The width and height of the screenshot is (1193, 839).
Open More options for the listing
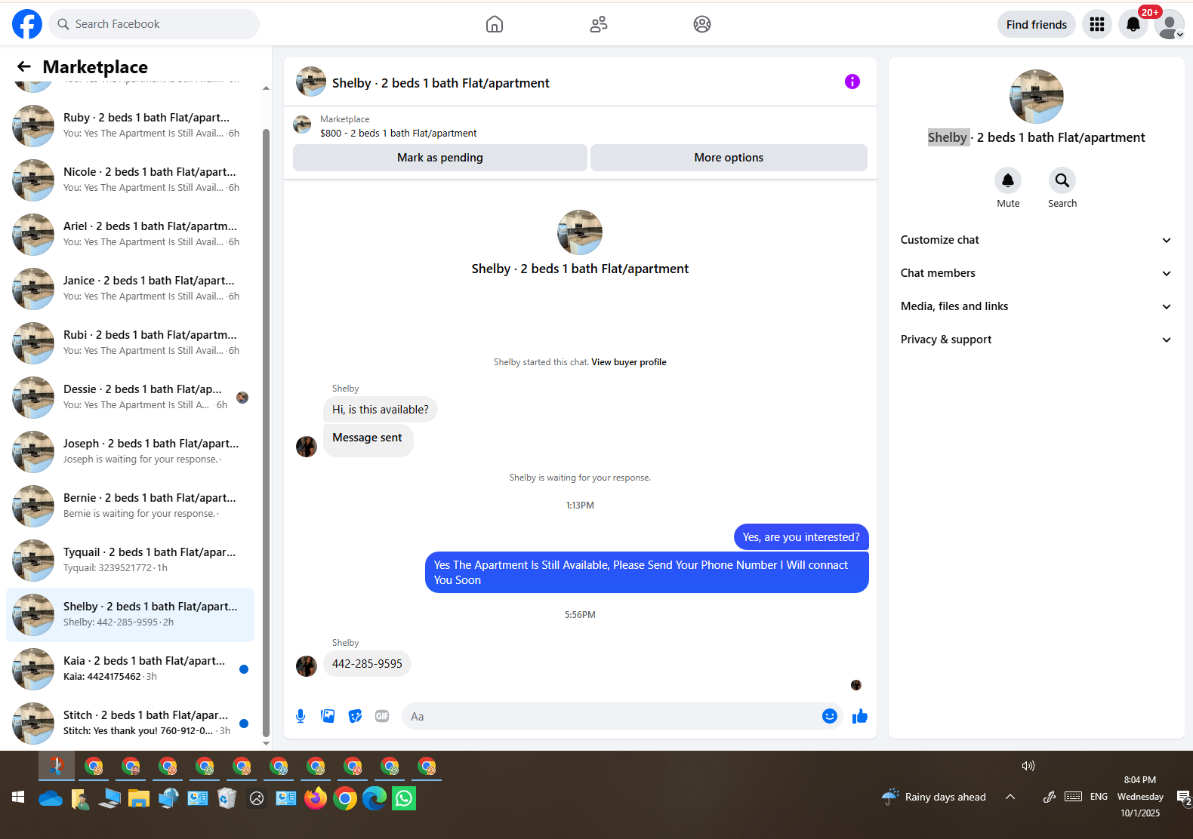point(729,158)
